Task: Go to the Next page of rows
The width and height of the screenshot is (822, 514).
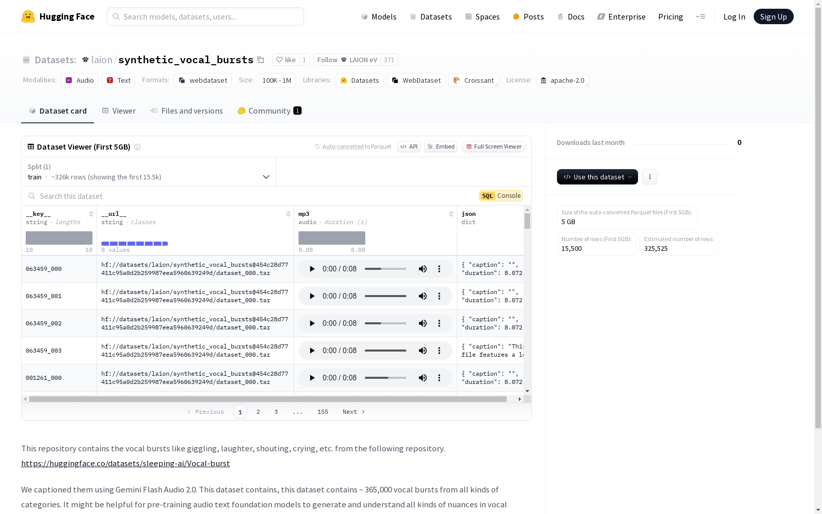Action: (354, 412)
